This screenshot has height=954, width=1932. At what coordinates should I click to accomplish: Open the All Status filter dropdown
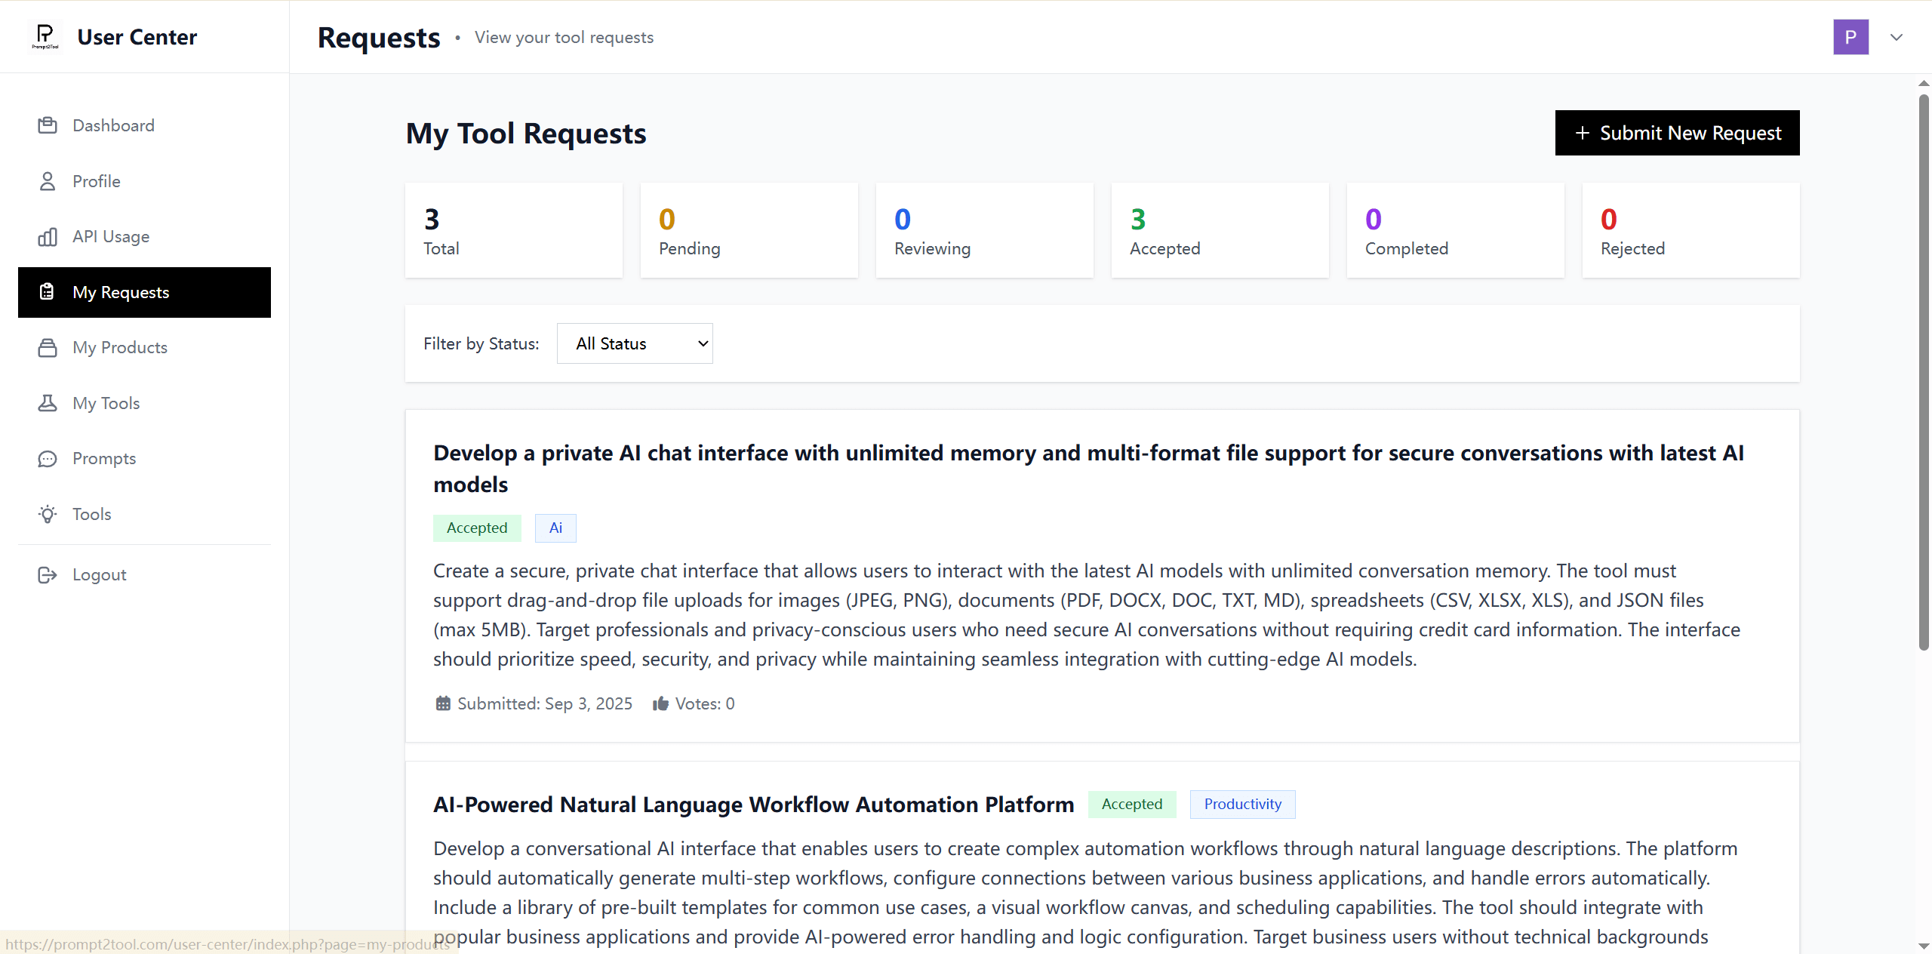pos(635,343)
